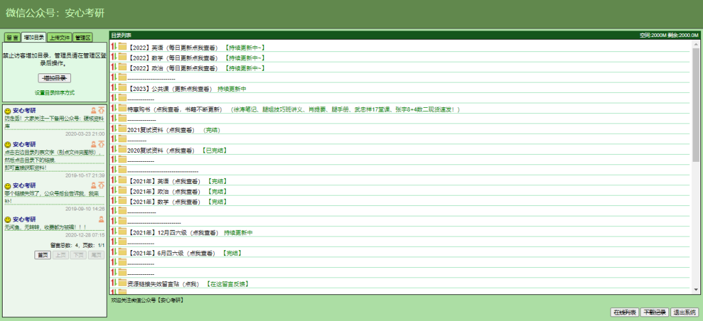
Task: Open 特惠购书 directory entry text
Action: 174,109
